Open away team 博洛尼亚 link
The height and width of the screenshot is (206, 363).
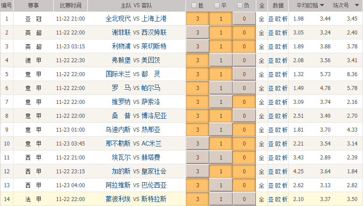coord(154,116)
